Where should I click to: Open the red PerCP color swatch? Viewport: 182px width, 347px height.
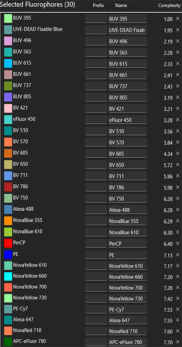[8, 243]
